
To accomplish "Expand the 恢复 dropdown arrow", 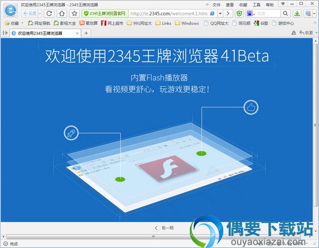I will tap(316, 33).
